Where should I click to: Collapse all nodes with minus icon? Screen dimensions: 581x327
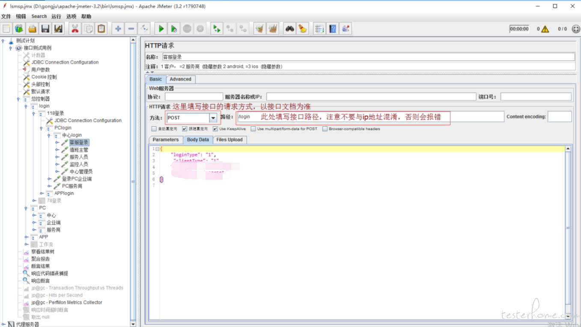click(131, 29)
